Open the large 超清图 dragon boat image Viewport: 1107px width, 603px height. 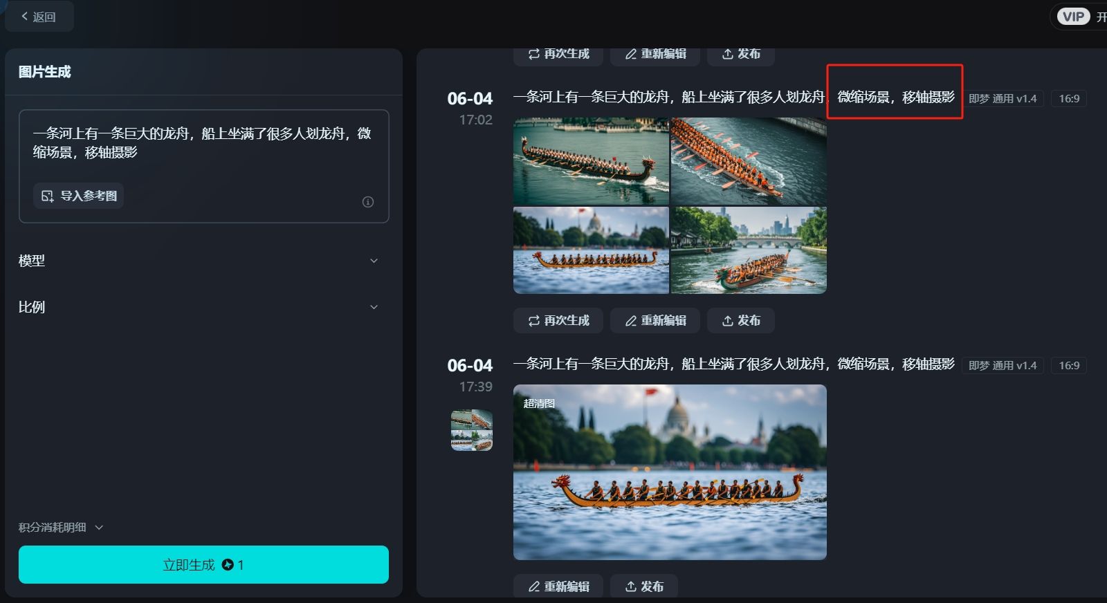click(670, 472)
